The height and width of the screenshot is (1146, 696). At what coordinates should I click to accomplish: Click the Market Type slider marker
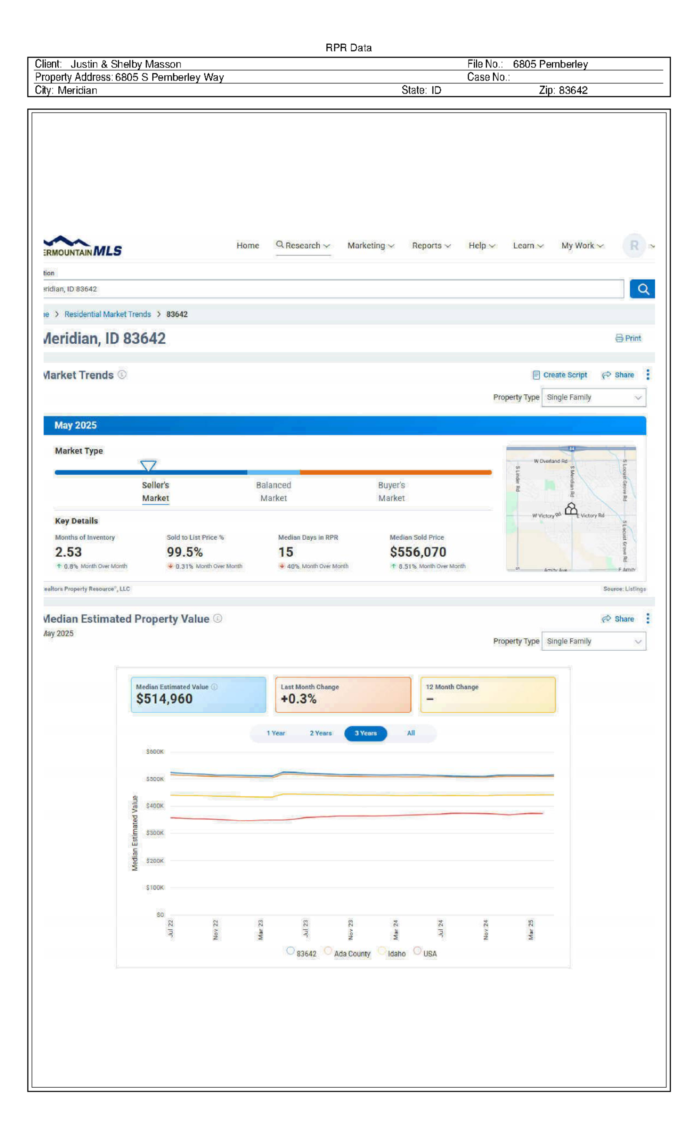pos(148,465)
